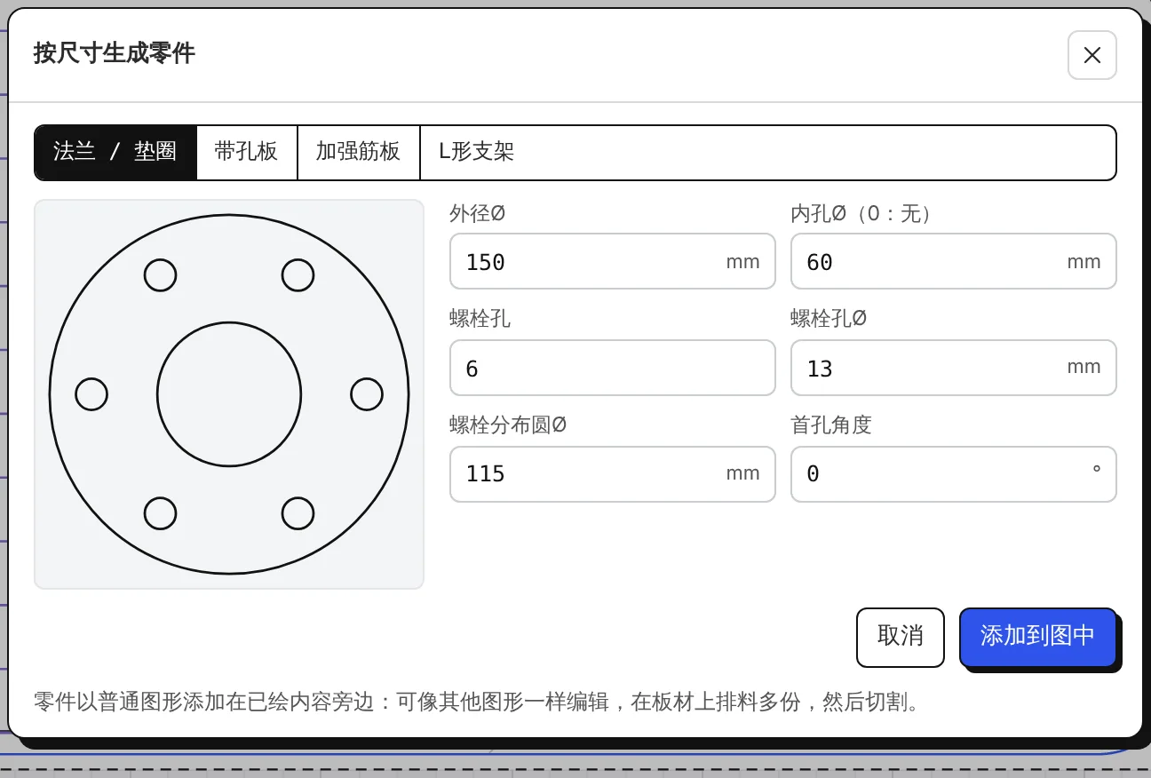Click the 添加到图中 button
The width and height of the screenshot is (1151, 778).
pos(1037,637)
